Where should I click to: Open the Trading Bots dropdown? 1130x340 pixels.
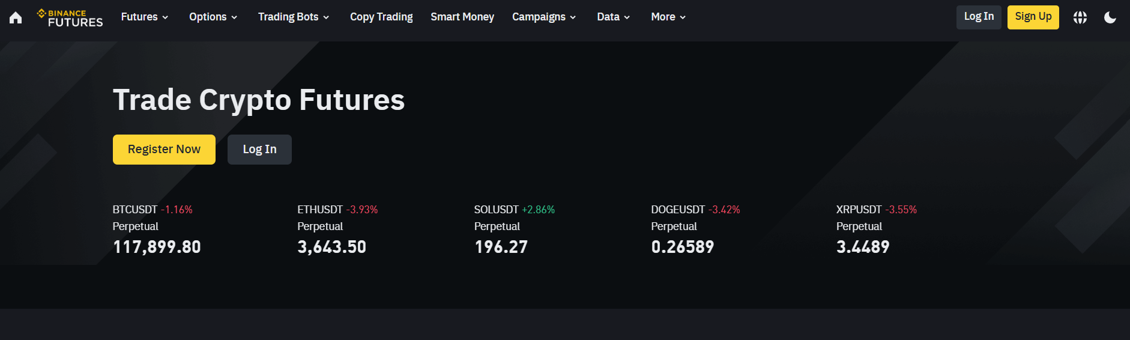click(x=294, y=17)
